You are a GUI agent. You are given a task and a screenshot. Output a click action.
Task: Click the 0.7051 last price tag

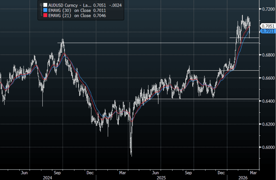(268, 26)
